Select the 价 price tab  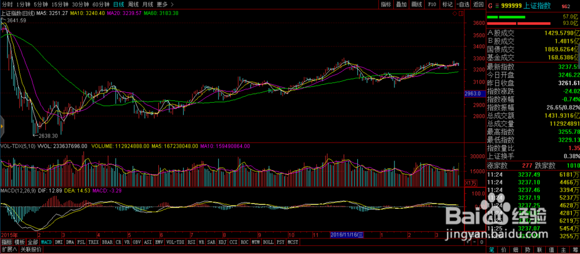pos(503,249)
